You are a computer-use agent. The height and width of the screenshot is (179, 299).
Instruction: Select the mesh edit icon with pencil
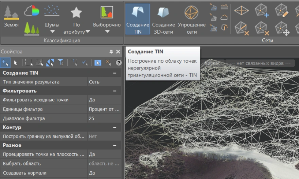[281, 11]
